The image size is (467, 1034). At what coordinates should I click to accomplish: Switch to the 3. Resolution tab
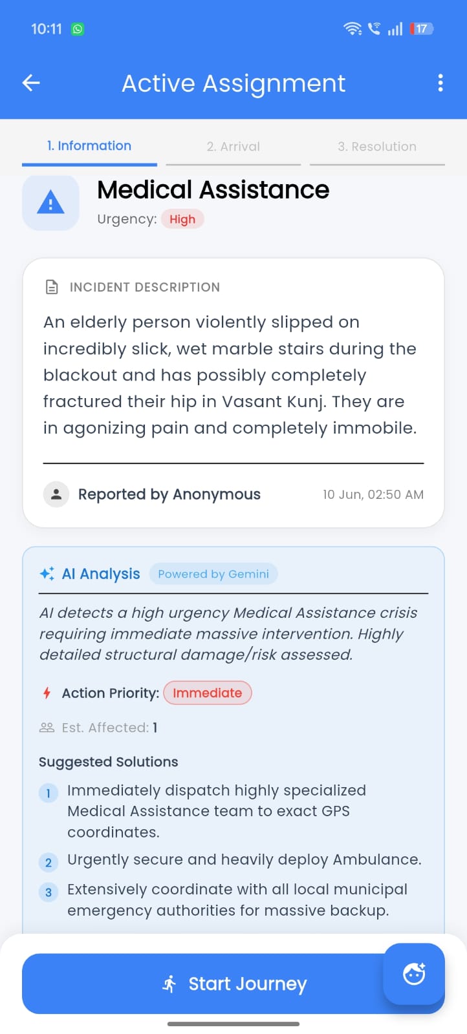pyautogui.click(x=377, y=147)
